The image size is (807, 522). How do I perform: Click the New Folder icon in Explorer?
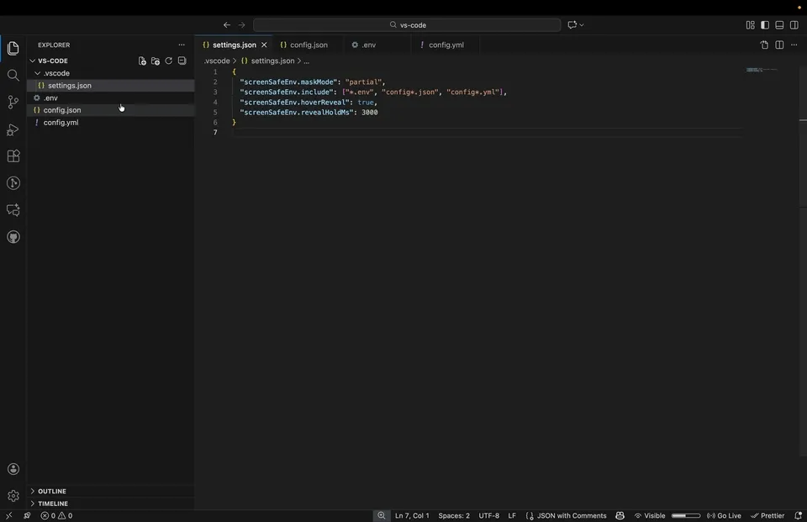click(156, 61)
